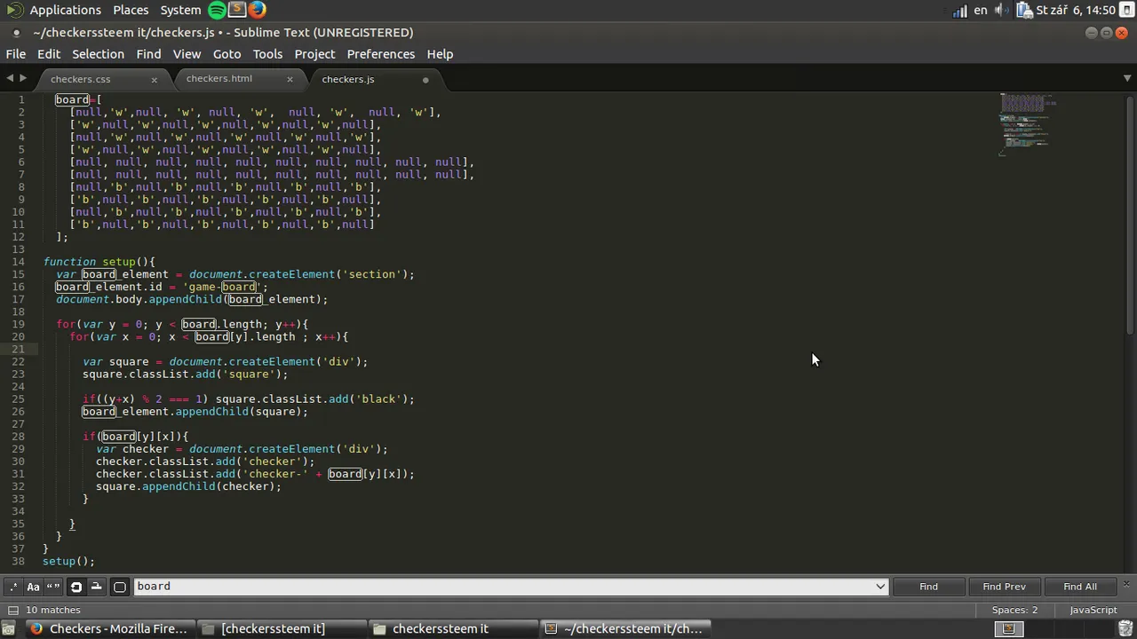Click the show desktop icon in taskbar
This screenshot has height=639, width=1137.
[x=9, y=629]
